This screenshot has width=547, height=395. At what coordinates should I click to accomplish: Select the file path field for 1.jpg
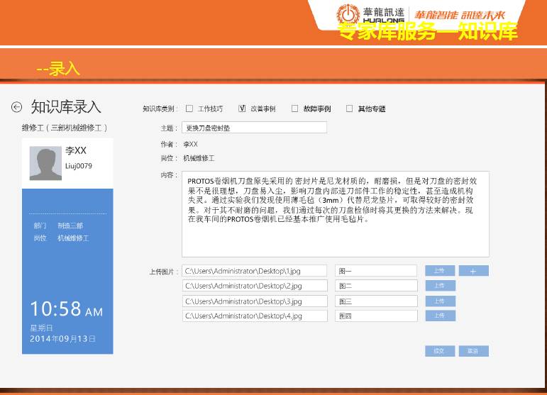click(254, 271)
